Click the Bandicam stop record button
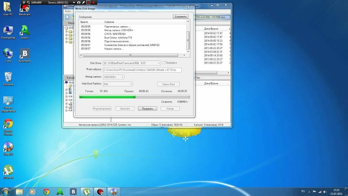348x196 pixels. click(94, 2)
